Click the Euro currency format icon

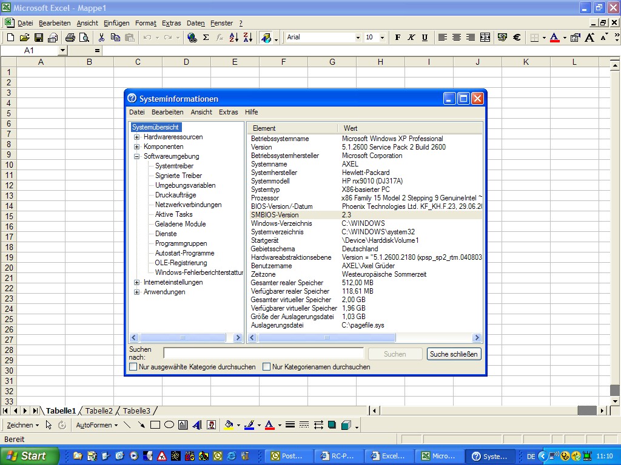[517, 38]
